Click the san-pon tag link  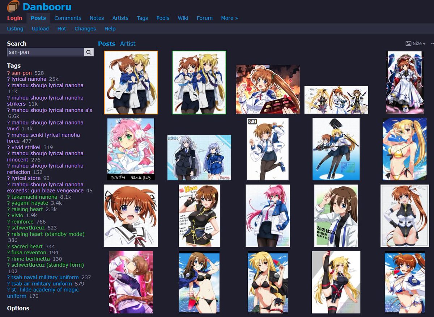[22, 73]
